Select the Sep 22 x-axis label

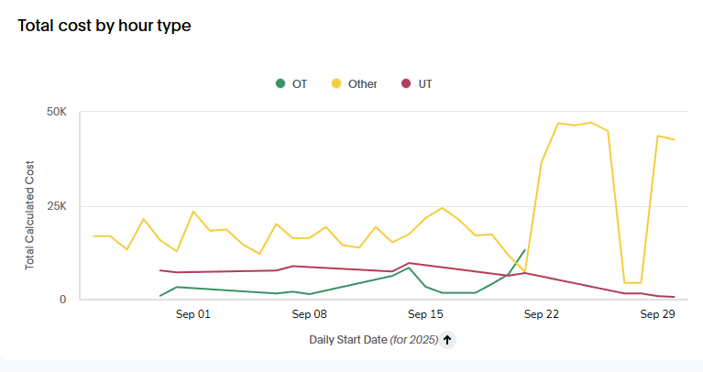tap(542, 313)
